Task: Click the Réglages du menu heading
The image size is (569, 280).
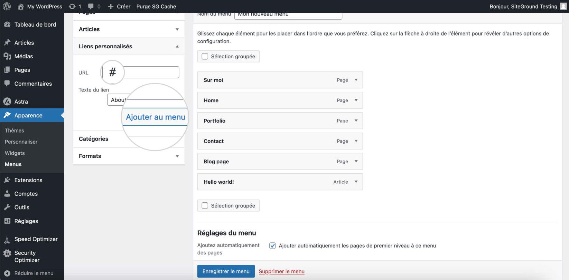Action: click(227, 233)
